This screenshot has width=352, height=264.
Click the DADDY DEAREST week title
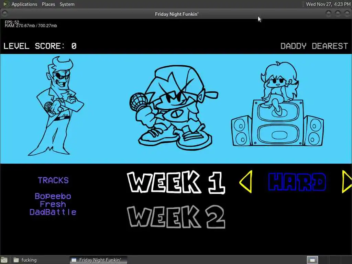click(x=314, y=46)
